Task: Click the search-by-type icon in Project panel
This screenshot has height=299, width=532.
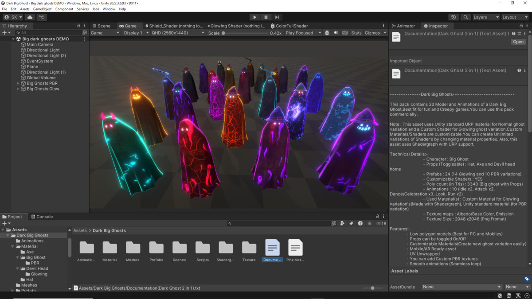Action: pyautogui.click(x=342, y=223)
